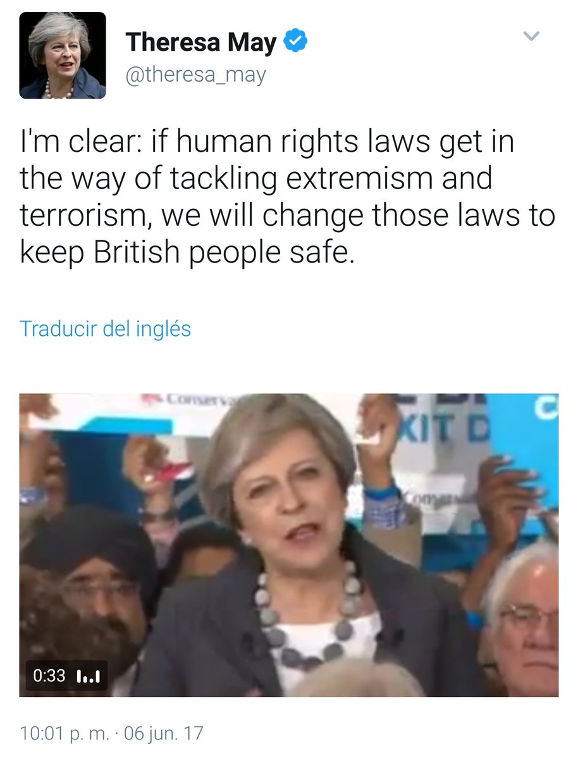Expand the tweet options chevron menu

[532, 37]
